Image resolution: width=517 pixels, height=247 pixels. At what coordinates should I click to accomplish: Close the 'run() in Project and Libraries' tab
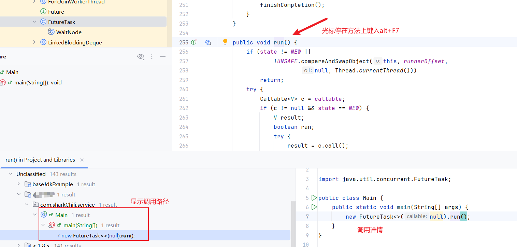point(82,160)
